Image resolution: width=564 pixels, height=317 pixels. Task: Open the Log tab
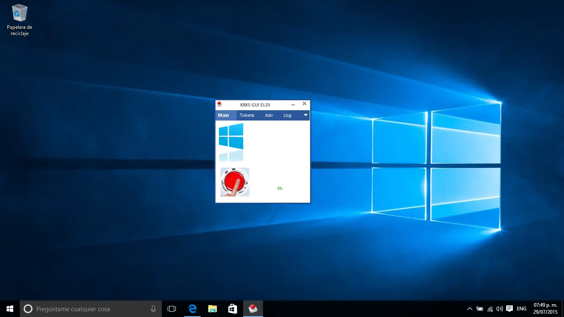coord(287,115)
